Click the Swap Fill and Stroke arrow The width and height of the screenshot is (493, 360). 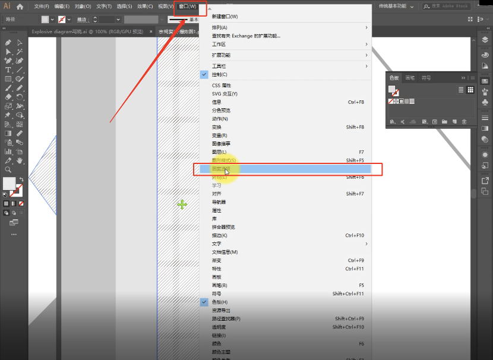pos(21,179)
